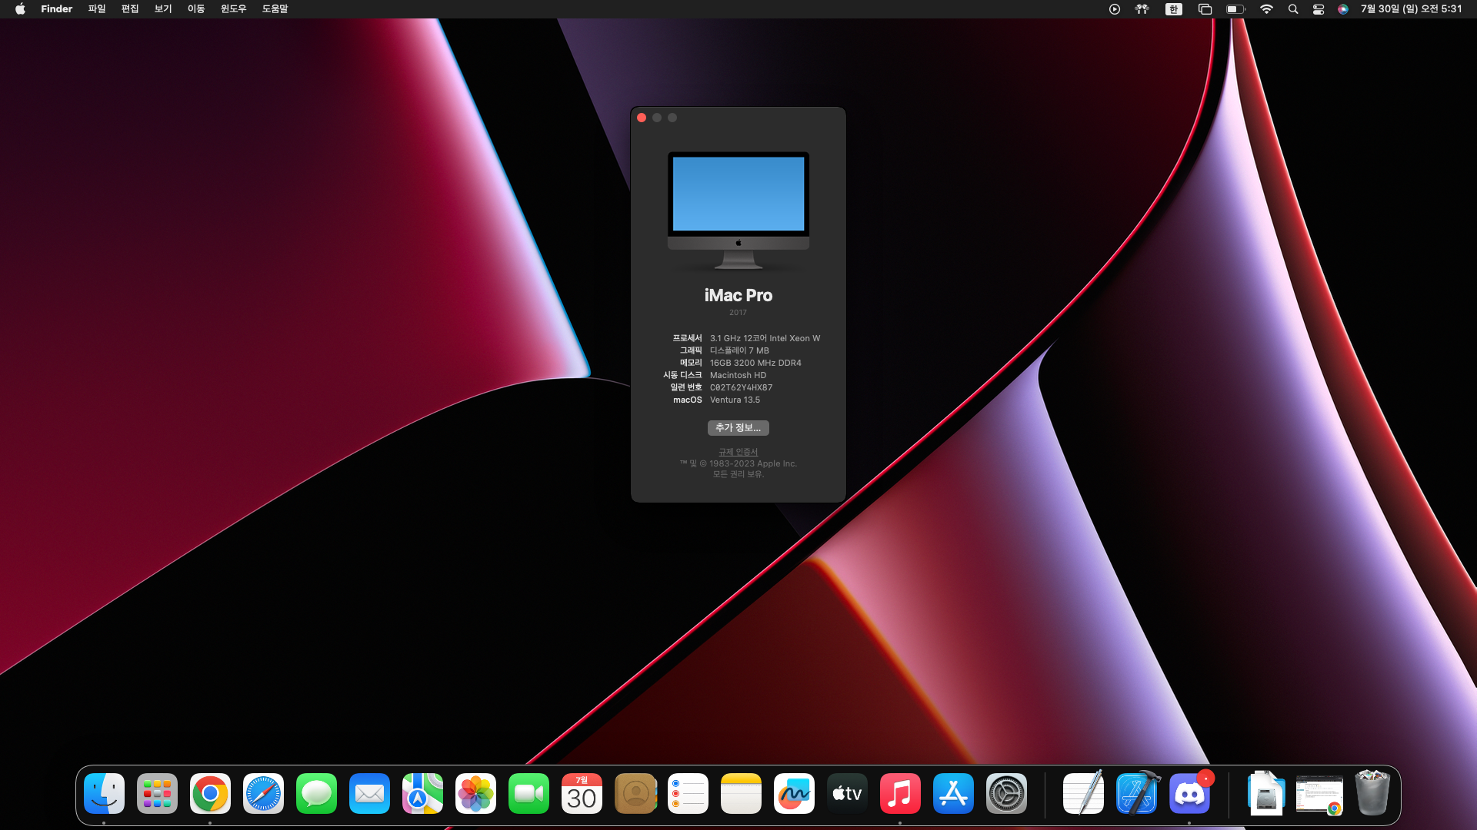Open the 편집 (Edit) menu
The image size is (1477, 830).
(130, 9)
